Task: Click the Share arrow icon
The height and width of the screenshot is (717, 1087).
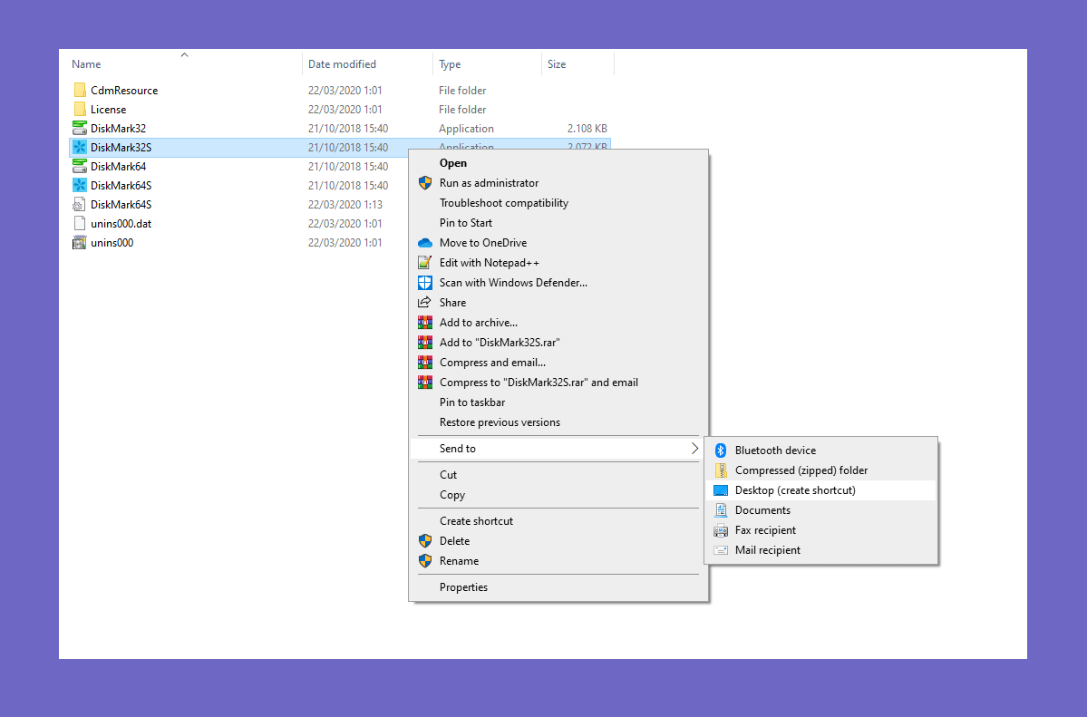Action: (424, 303)
